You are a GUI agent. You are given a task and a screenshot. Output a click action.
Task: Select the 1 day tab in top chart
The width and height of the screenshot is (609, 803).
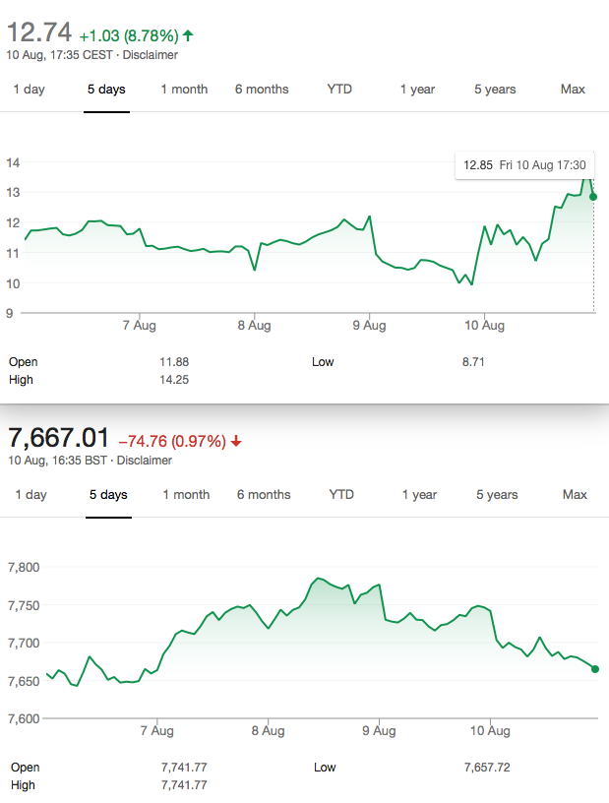tap(30, 90)
